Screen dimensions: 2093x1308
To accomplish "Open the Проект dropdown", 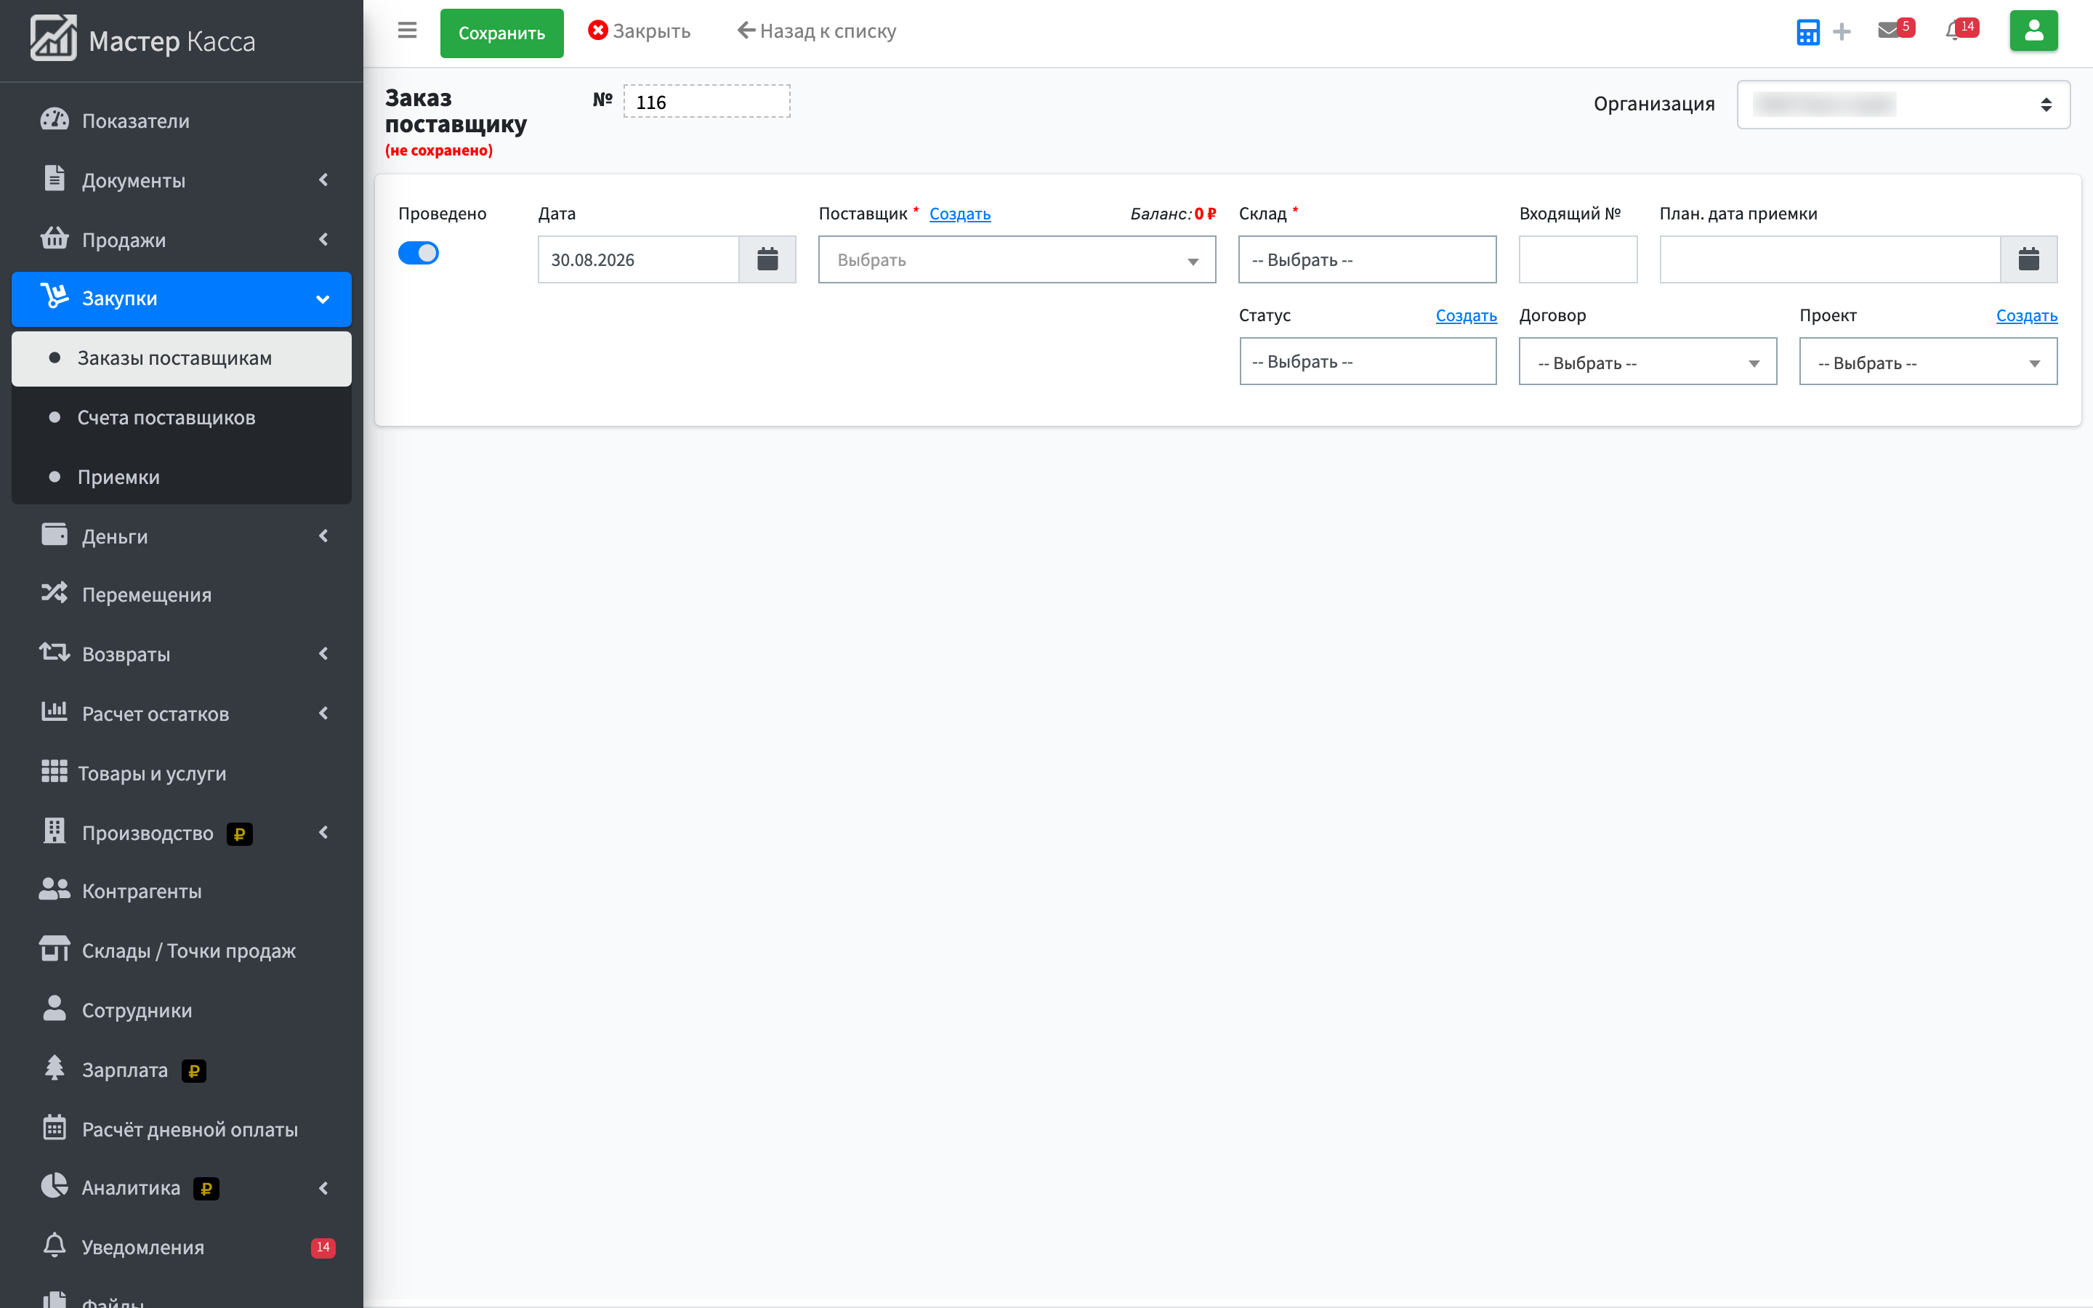I will 1928,362.
